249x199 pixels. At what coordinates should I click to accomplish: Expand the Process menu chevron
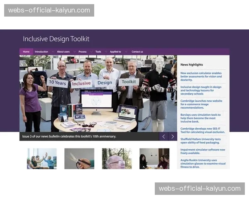click(x=91, y=52)
